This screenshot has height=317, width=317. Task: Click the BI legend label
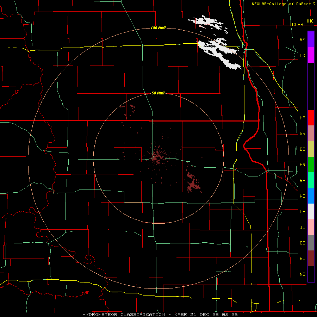[x=302, y=259]
